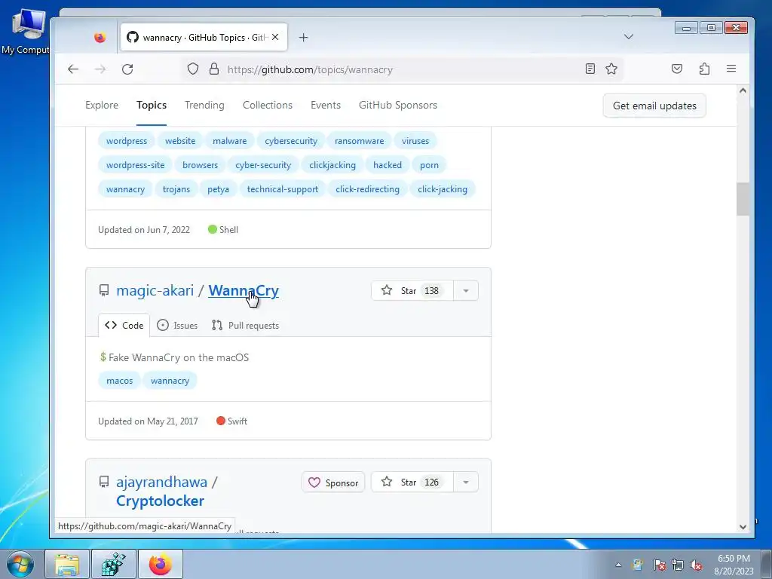
Task: Select the Code tab of WannaCry repo
Action: 124,326
